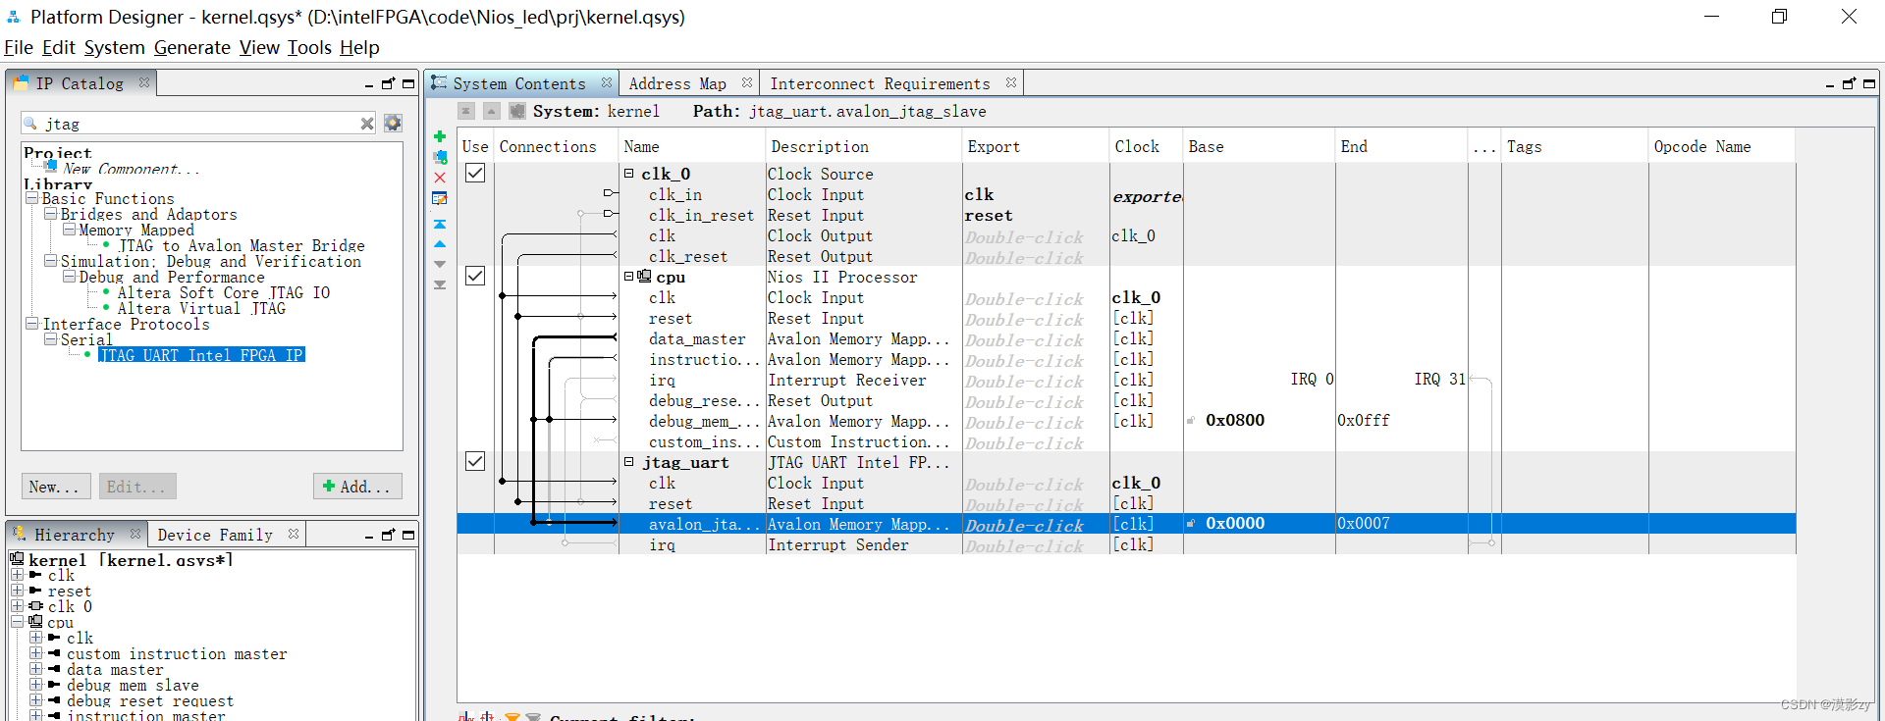Collapse the Serial tree node
1885x721 pixels.
[x=50, y=339]
